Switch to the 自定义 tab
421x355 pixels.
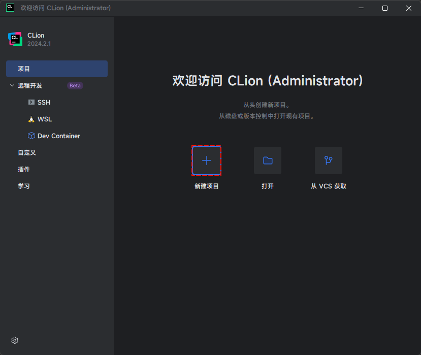[x=27, y=152]
